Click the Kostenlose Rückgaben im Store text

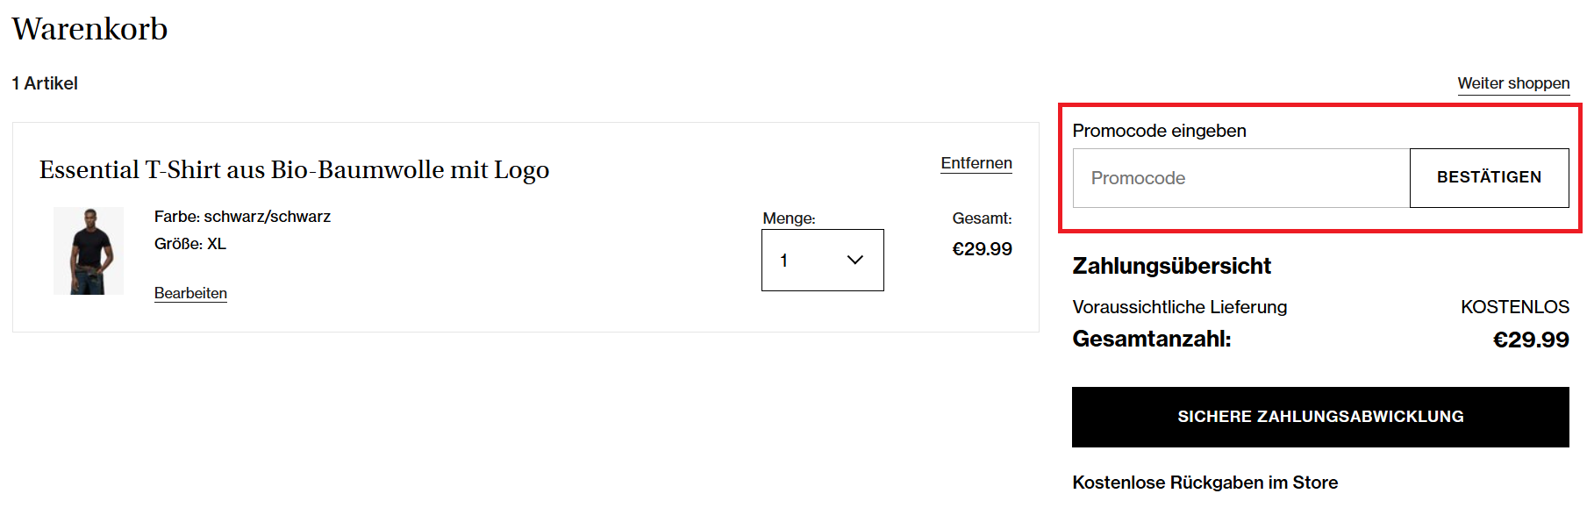tap(1205, 482)
